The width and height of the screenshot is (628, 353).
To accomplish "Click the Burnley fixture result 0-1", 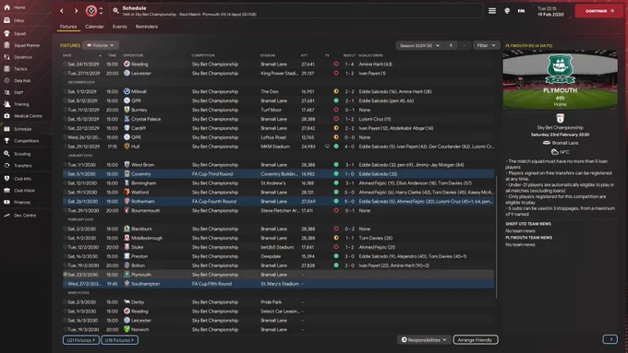I will click(x=349, y=110).
